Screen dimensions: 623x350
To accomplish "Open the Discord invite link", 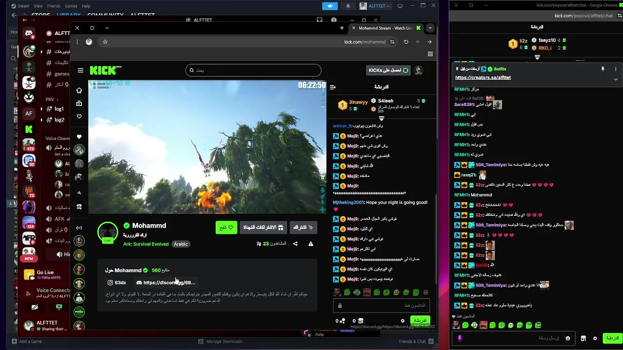I will pyautogui.click(x=166, y=282).
